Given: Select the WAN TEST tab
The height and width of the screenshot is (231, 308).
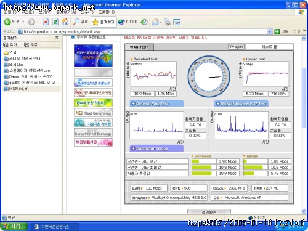Looking at the screenshot, I should (x=139, y=47).
